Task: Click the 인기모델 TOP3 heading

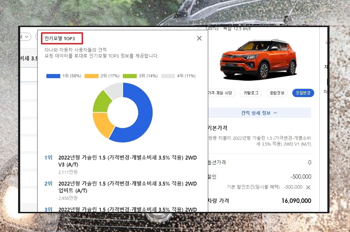Action: pyautogui.click(x=59, y=38)
